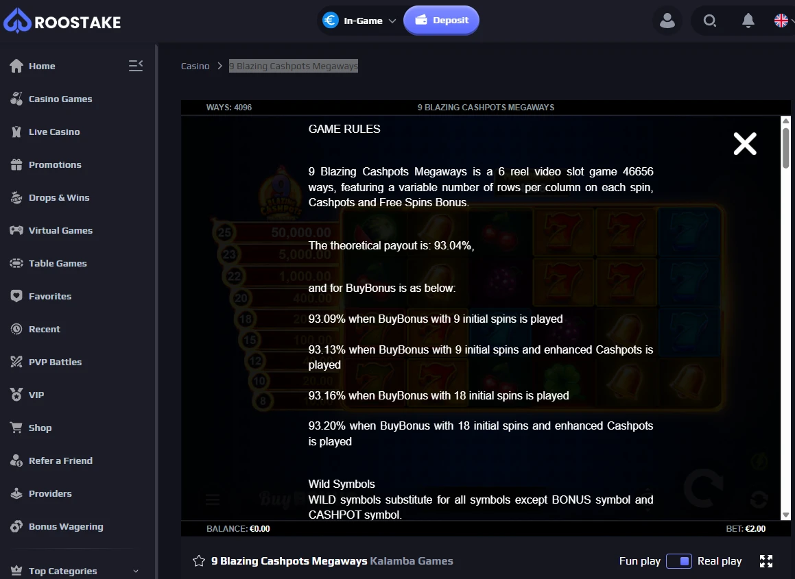The width and height of the screenshot is (795, 579).
Task: Click the Home house icon
Action: (x=16, y=66)
